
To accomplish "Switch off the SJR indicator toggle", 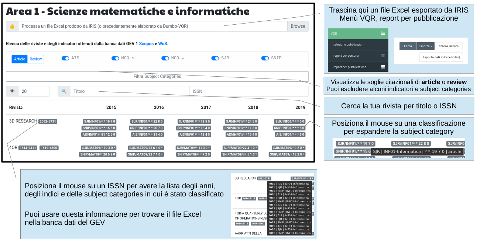I will (x=215, y=58).
